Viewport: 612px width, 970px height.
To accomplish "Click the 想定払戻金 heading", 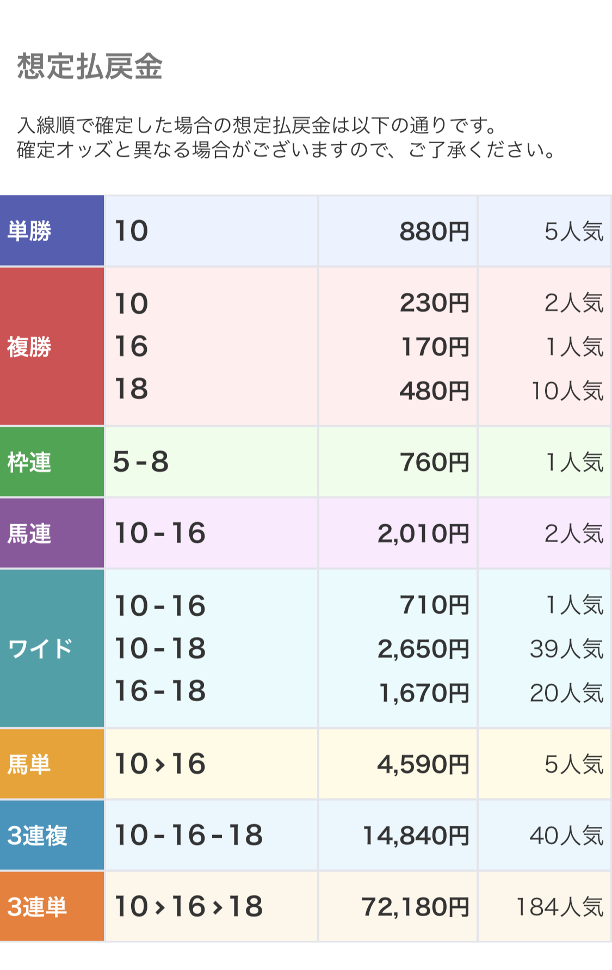I will tap(90, 67).
